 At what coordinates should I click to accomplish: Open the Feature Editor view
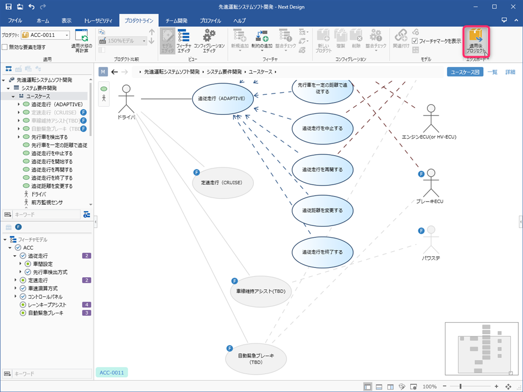183,41
